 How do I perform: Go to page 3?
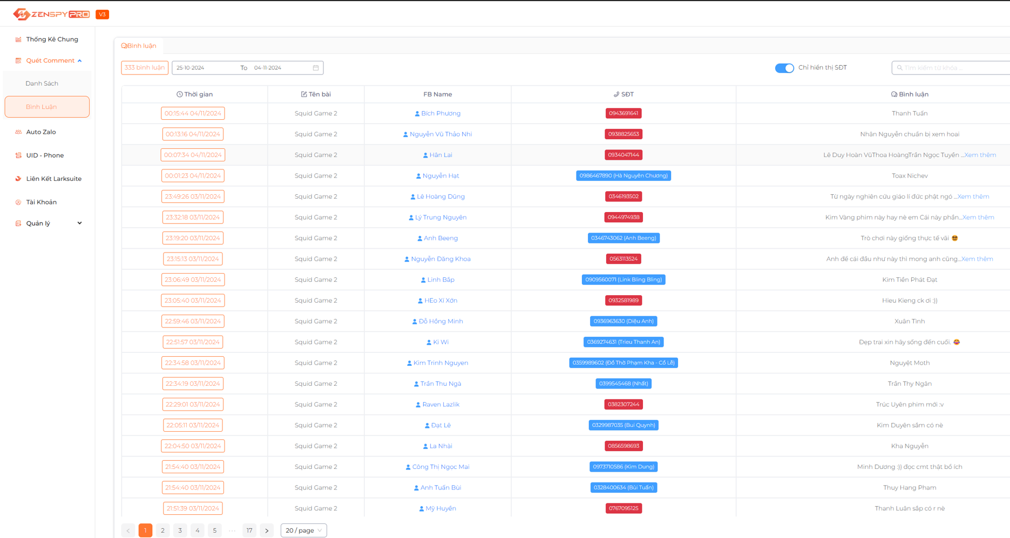coord(180,530)
